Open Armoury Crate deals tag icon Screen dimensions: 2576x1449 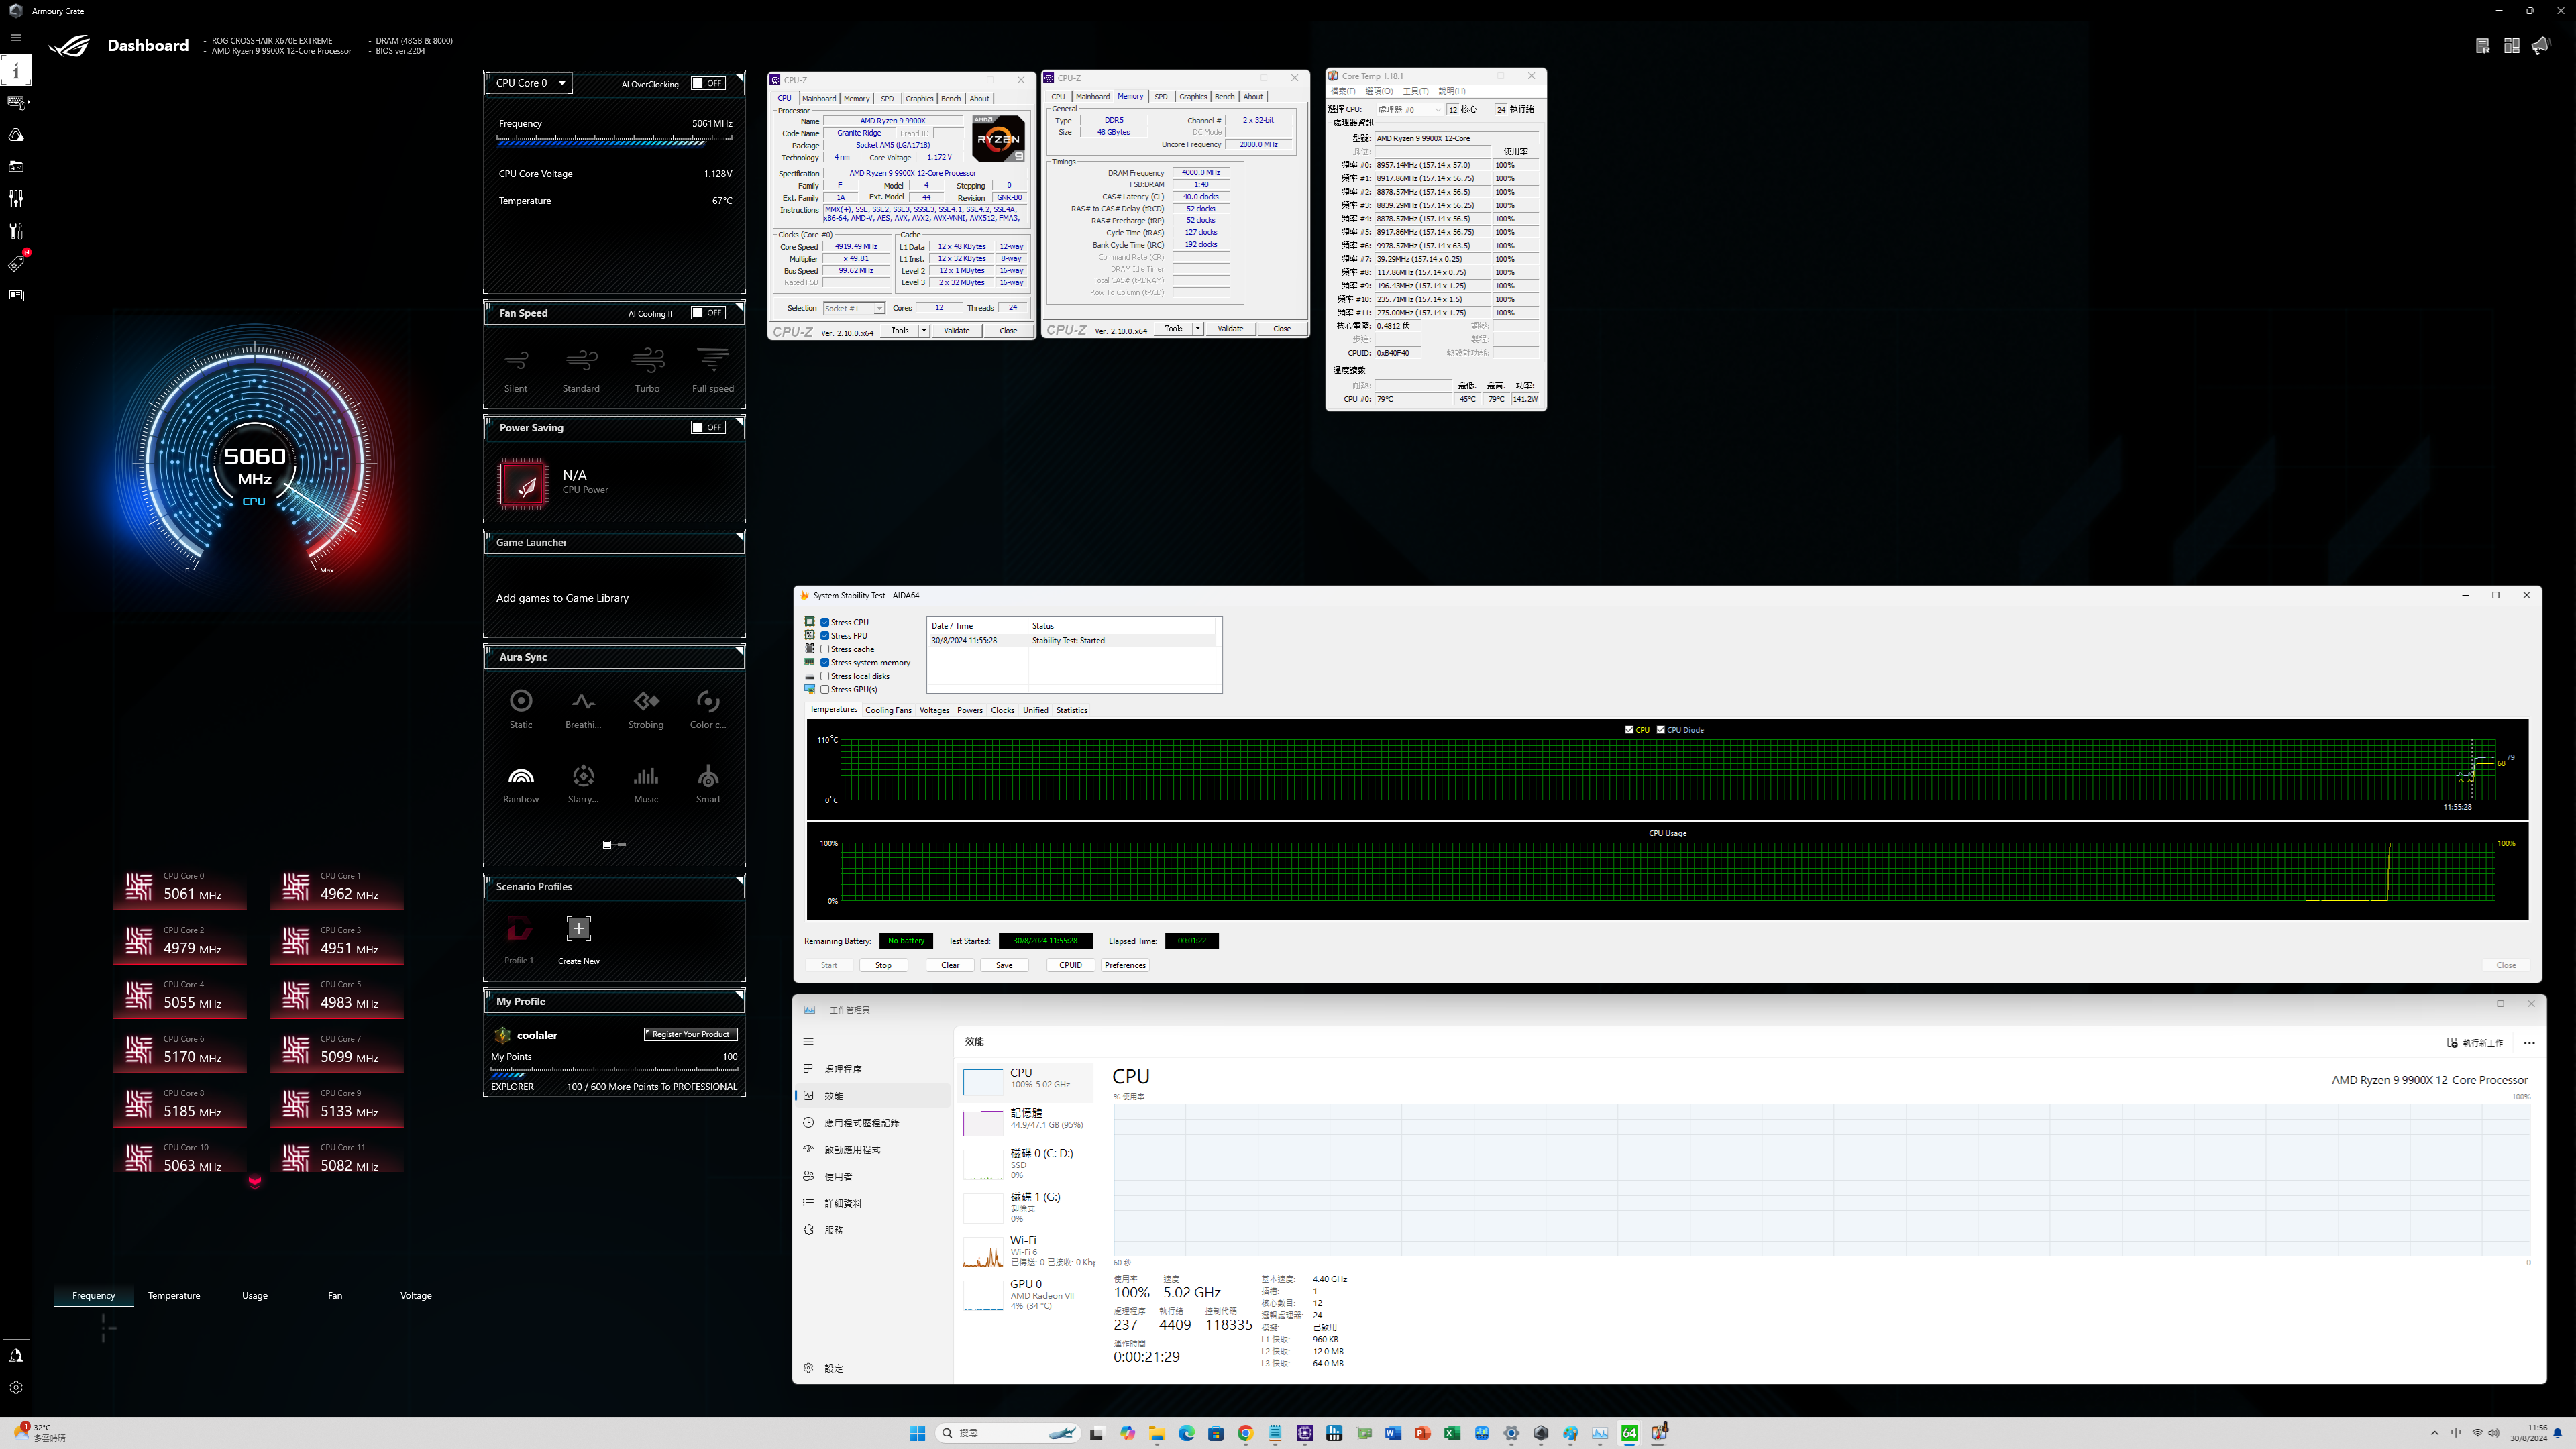click(x=17, y=263)
